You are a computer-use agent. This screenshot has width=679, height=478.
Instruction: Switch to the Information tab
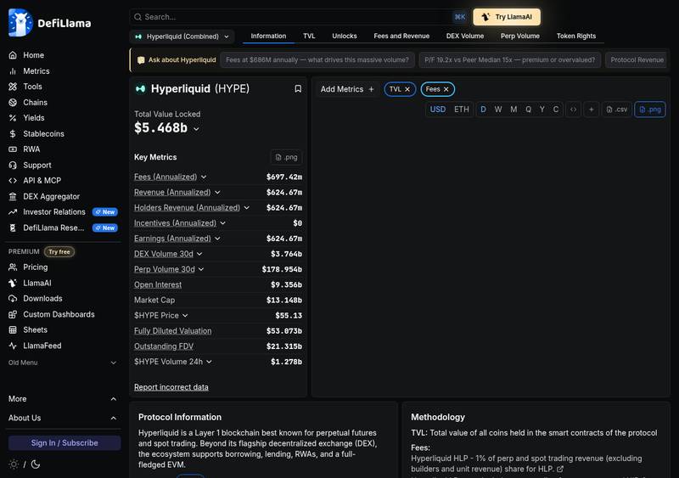tap(268, 36)
